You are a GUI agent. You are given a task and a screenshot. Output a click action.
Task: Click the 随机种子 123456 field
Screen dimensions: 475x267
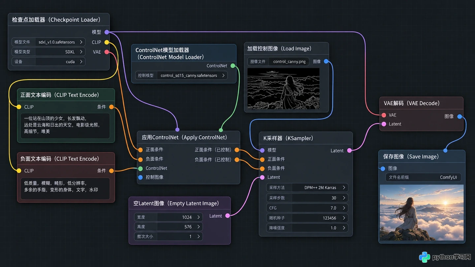[307, 218]
